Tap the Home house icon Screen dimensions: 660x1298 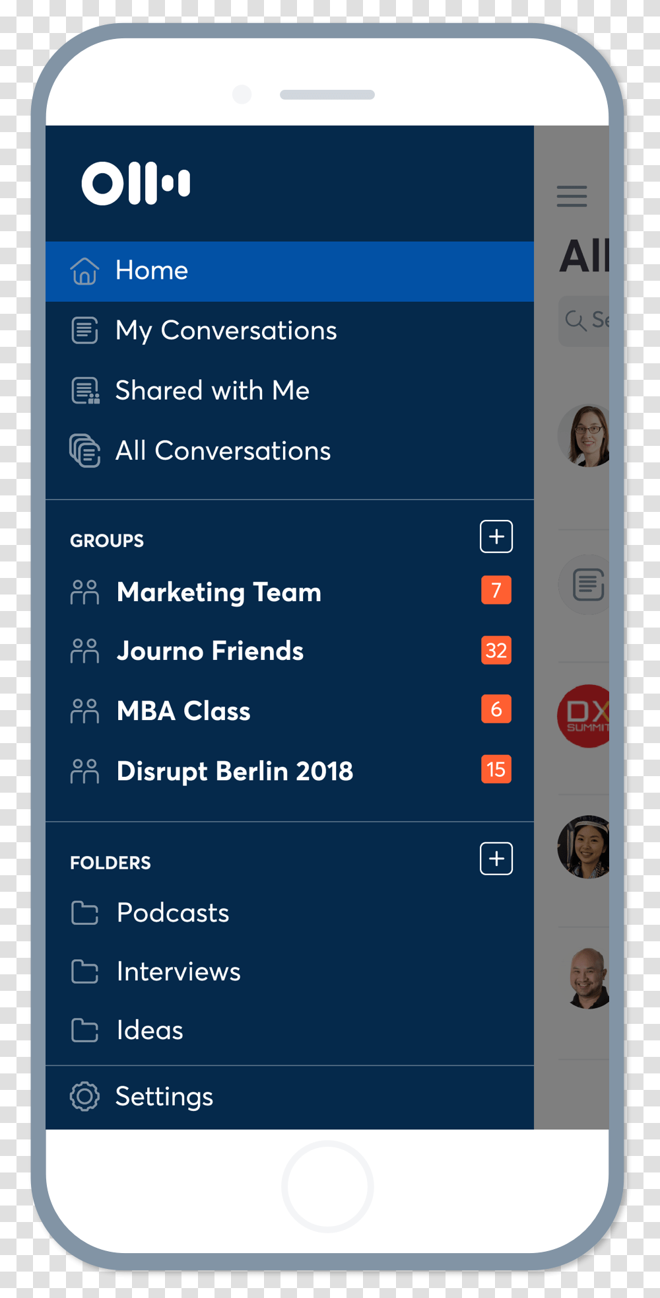[x=84, y=271]
